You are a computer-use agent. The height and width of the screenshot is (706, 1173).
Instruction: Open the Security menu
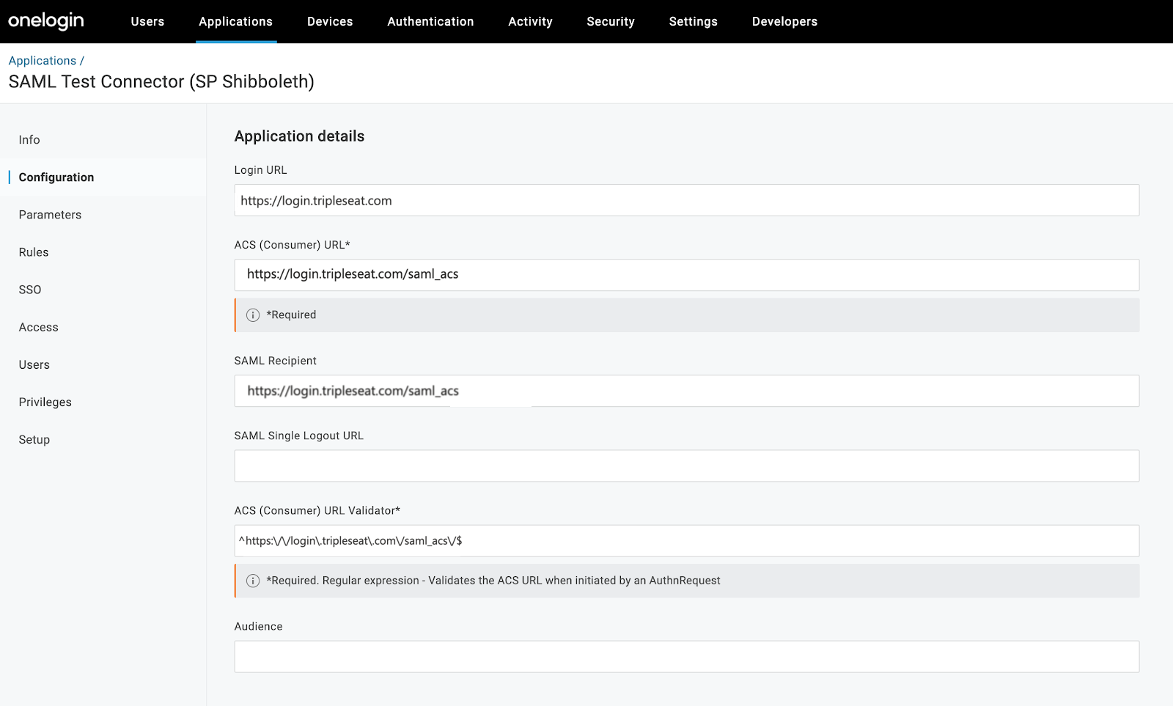click(x=611, y=21)
